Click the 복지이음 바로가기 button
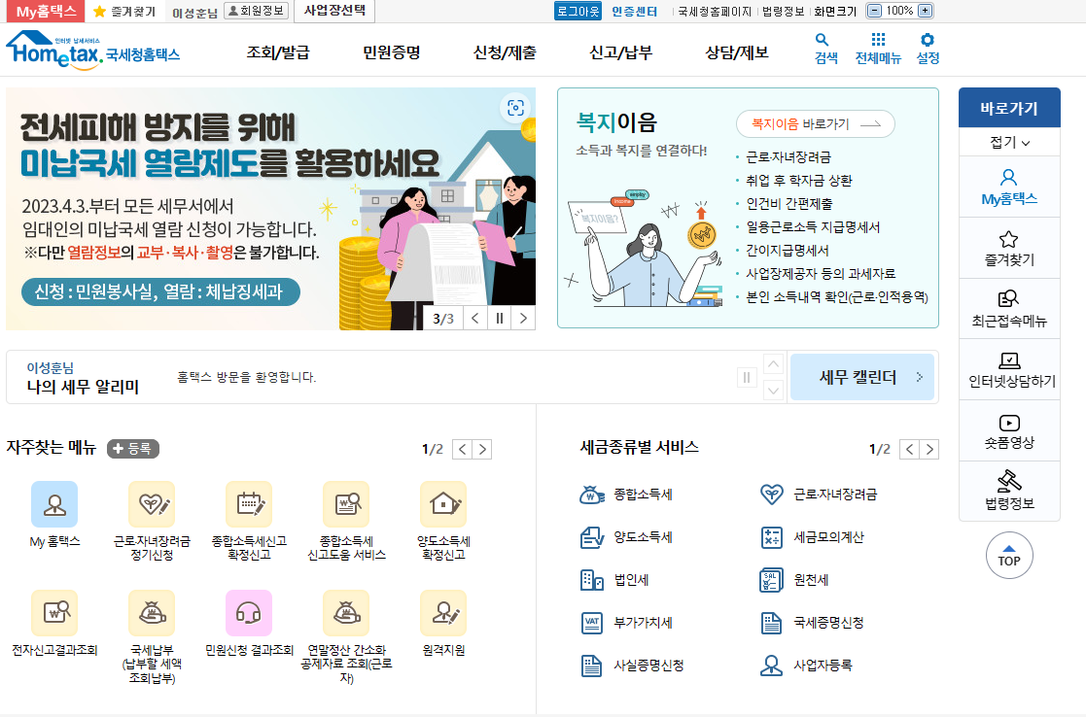 pyautogui.click(x=815, y=124)
